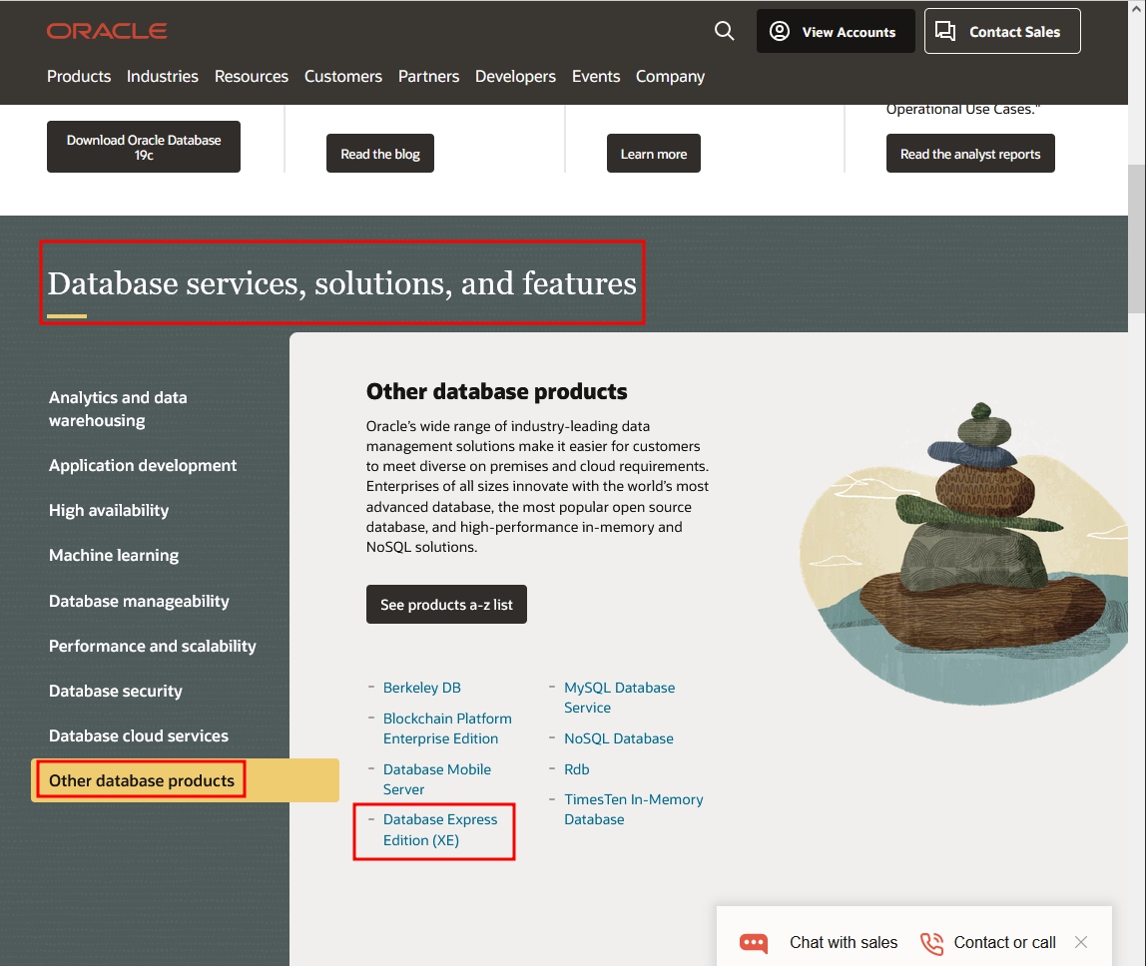Click the Read the blog button
The width and height of the screenshot is (1146, 966).
coord(380,154)
